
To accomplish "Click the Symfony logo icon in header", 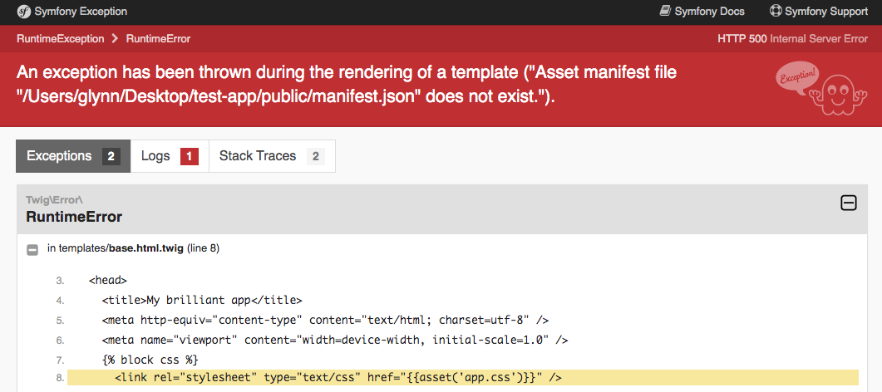I will [23, 12].
